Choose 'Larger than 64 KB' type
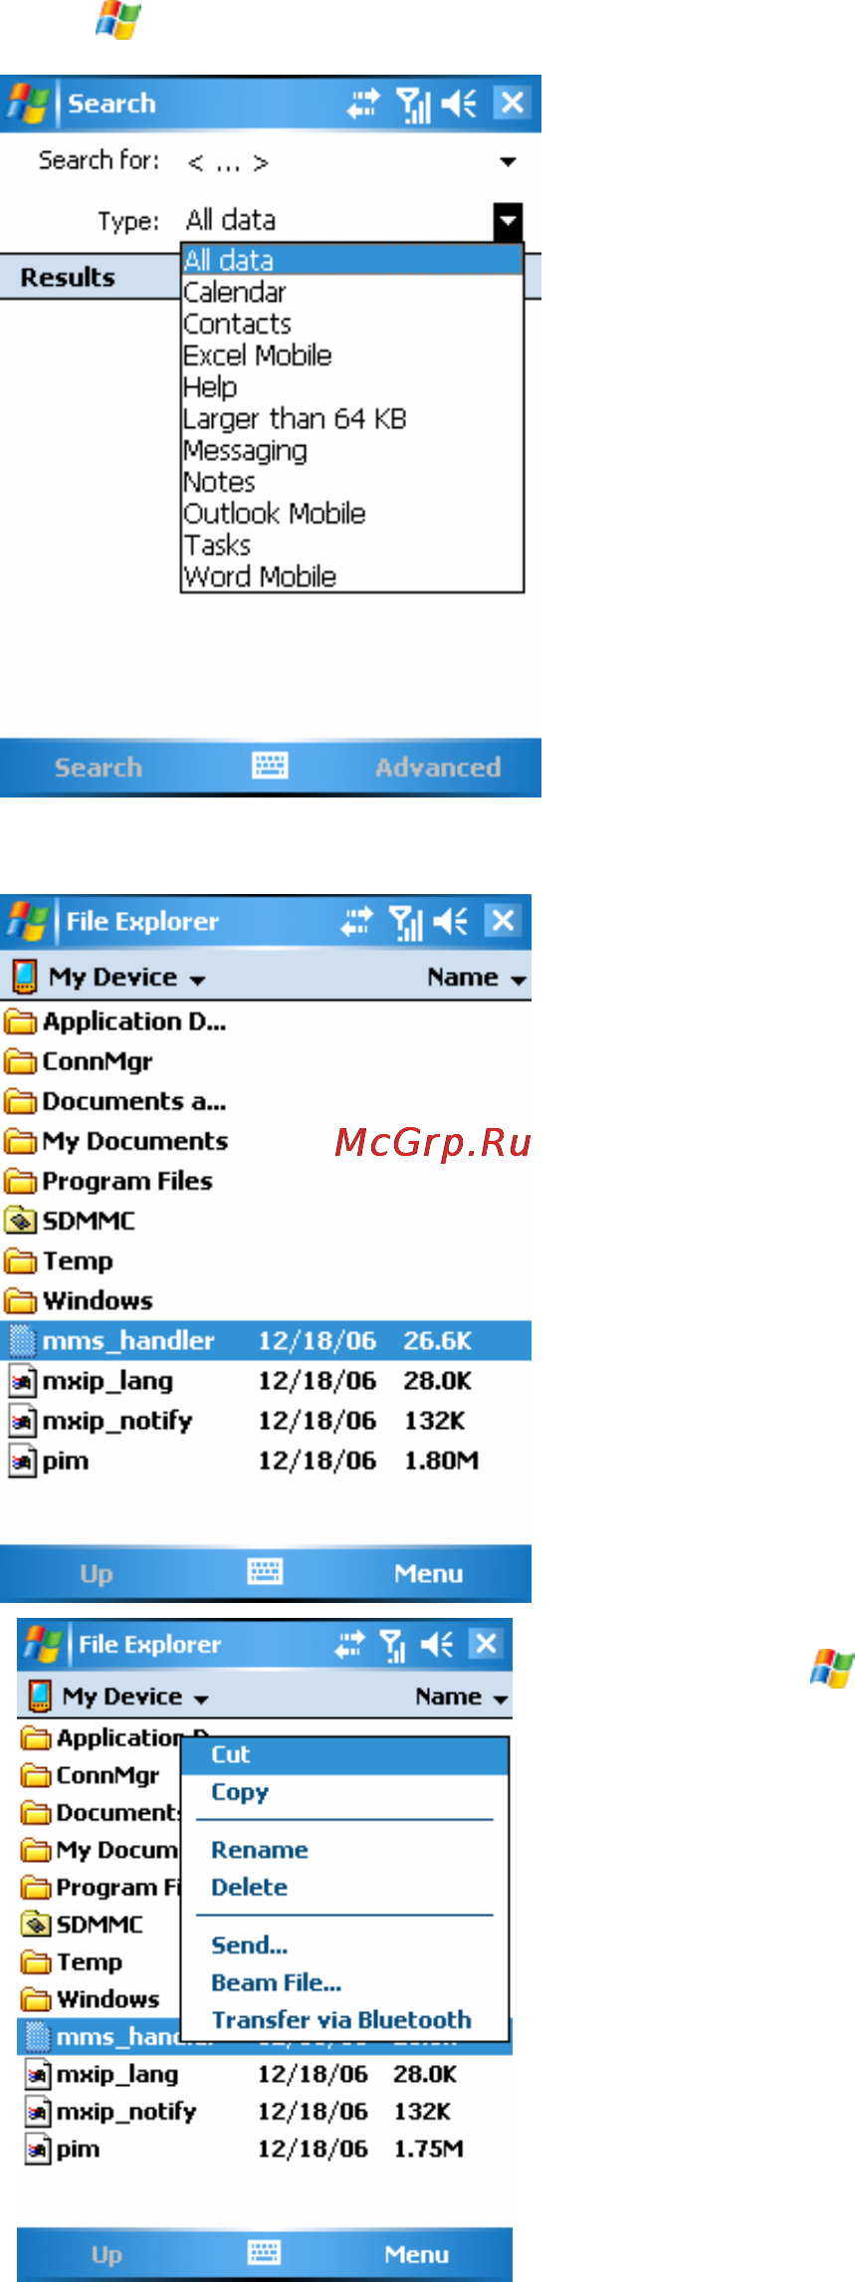Image resolution: width=855 pixels, height=2282 pixels. pos(352,418)
